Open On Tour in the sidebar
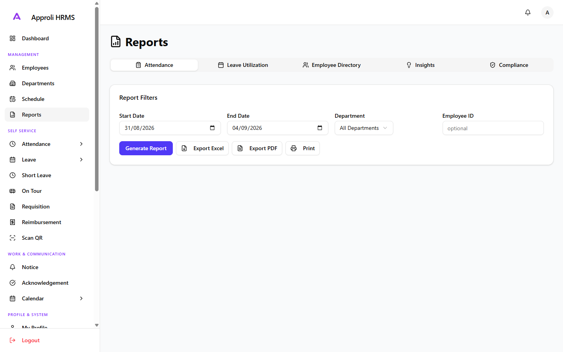 coord(47,191)
